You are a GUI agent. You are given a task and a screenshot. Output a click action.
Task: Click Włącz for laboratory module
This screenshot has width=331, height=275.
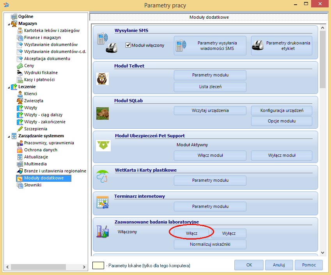coord(191,233)
